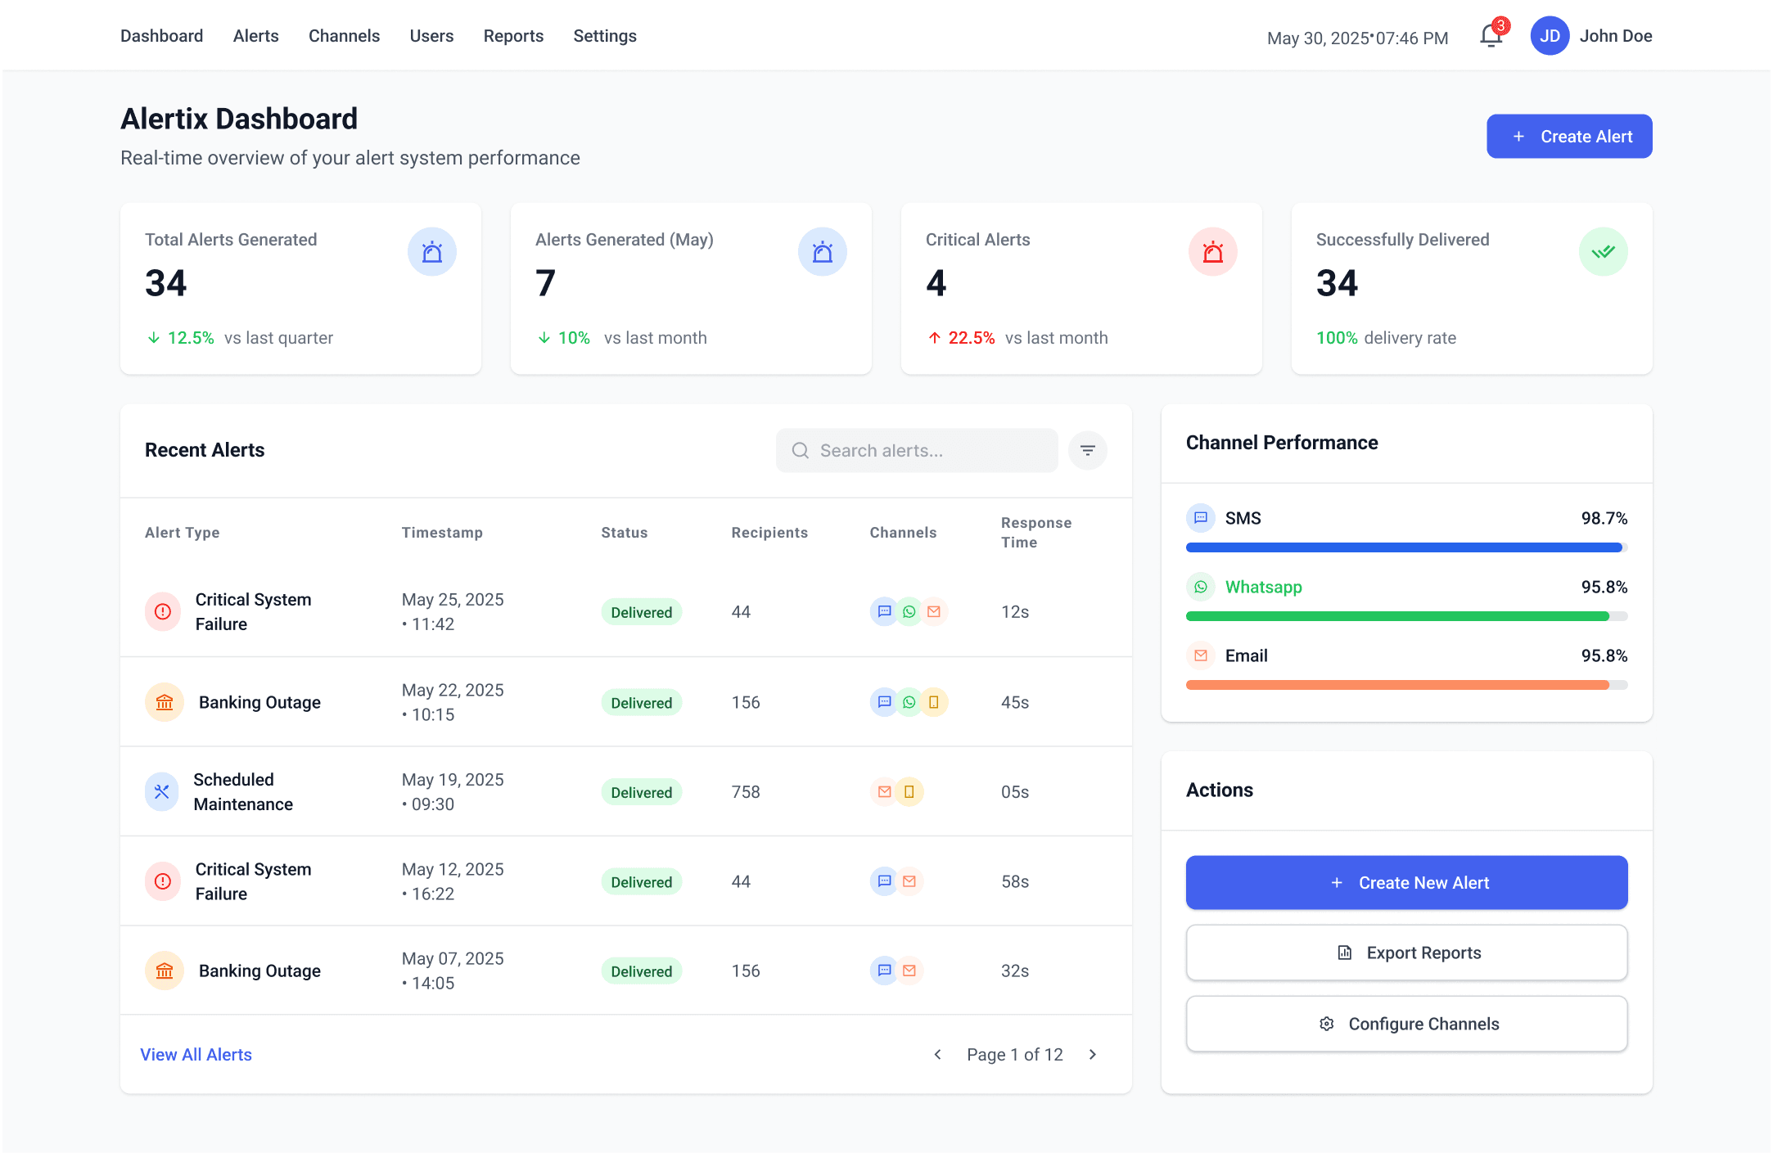
Task: Click email channel icon in May 07 row
Action: pyautogui.click(x=909, y=971)
